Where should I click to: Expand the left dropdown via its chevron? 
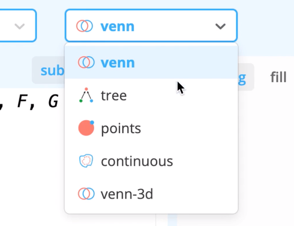click(x=19, y=27)
